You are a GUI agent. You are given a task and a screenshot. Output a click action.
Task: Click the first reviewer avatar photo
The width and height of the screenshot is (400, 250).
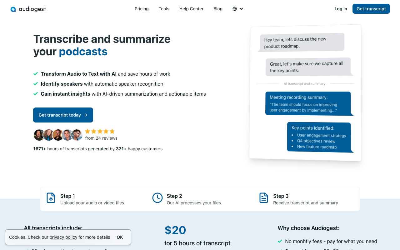point(39,135)
